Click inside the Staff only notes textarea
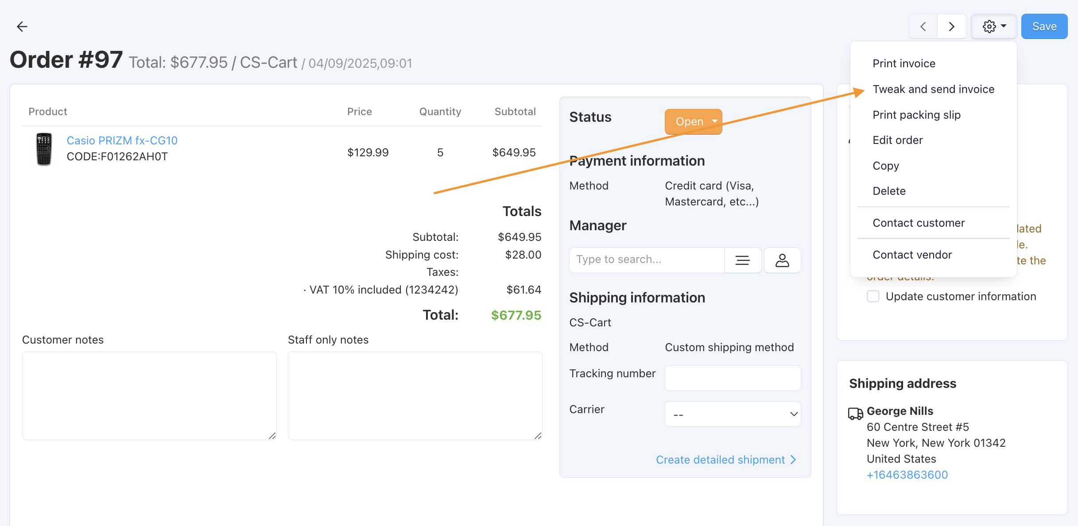The height and width of the screenshot is (526, 1078). point(415,395)
